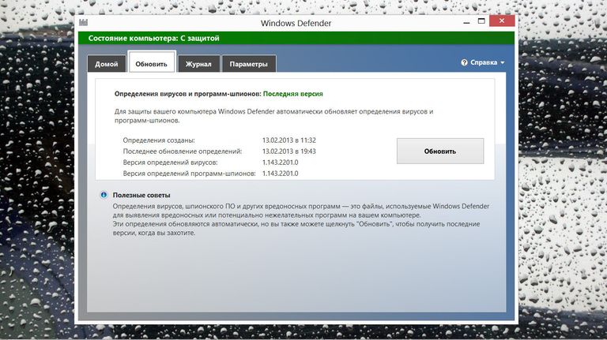Click the Полезные советы heading

click(x=141, y=195)
